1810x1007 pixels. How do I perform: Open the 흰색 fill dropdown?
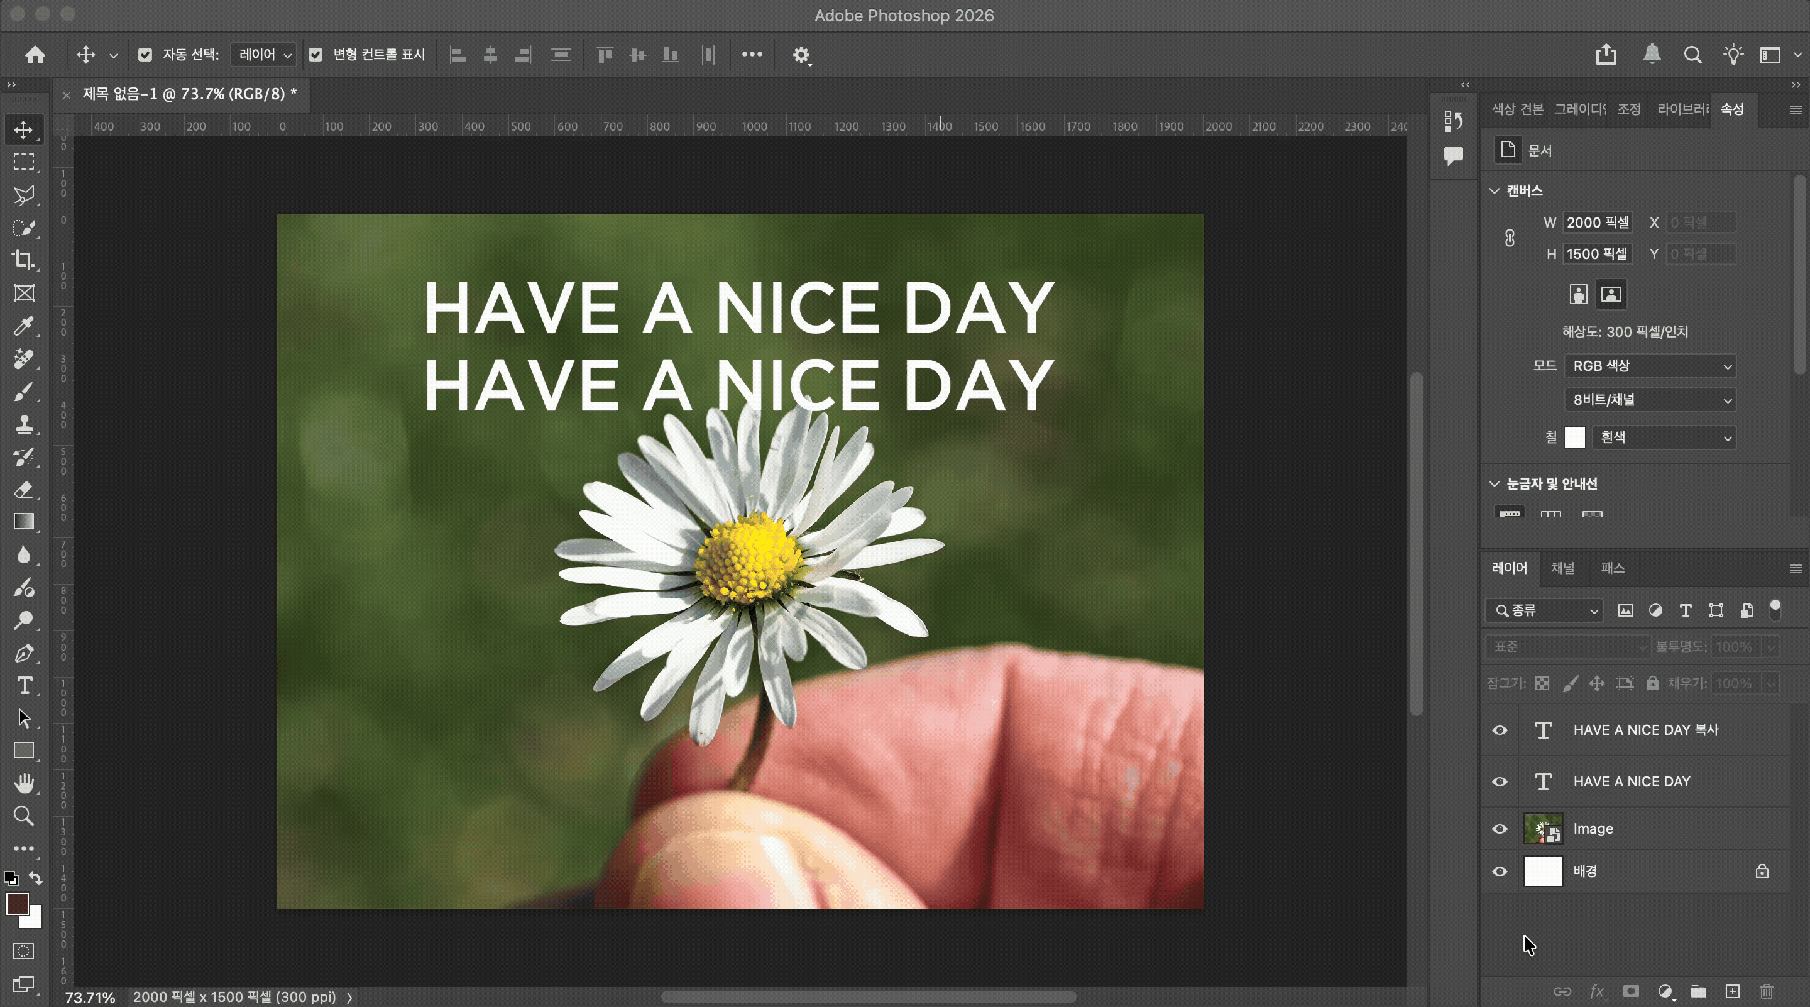pos(1664,437)
